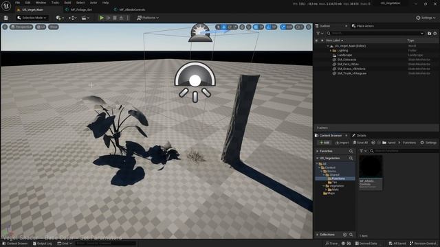Click the Outliner search field
This screenshot has width=440, height=247.
click(x=375, y=34)
